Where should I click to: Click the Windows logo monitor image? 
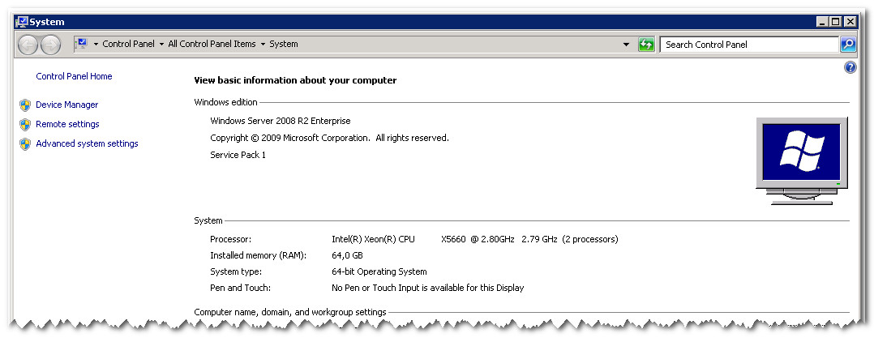(x=802, y=161)
